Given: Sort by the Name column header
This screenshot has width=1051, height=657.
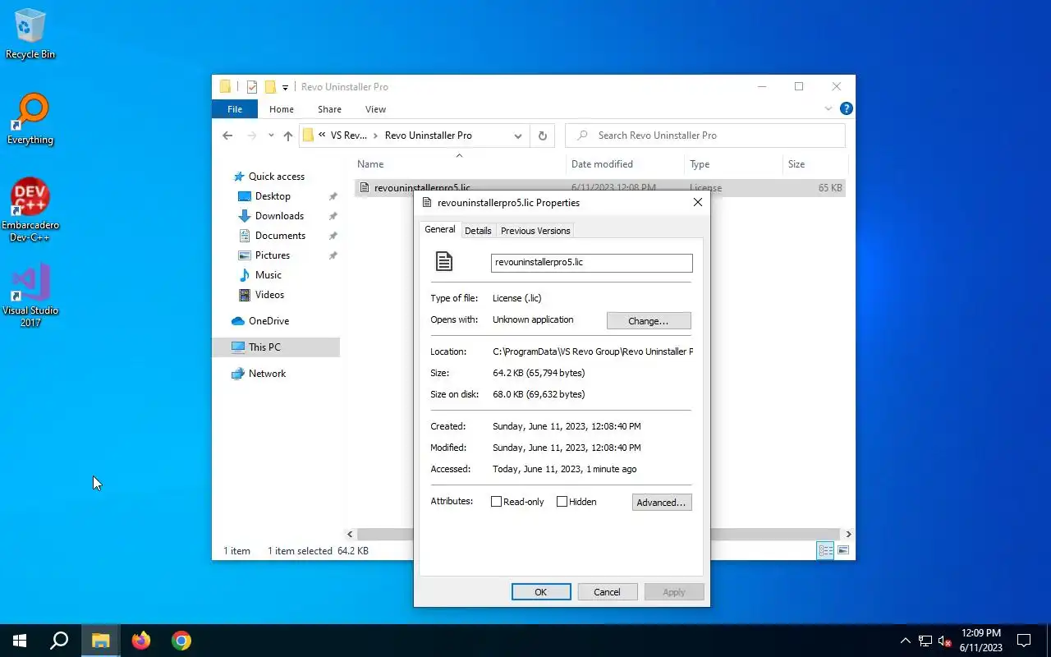Looking at the screenshot, I should pyautogui.click(x=459, y=164).
